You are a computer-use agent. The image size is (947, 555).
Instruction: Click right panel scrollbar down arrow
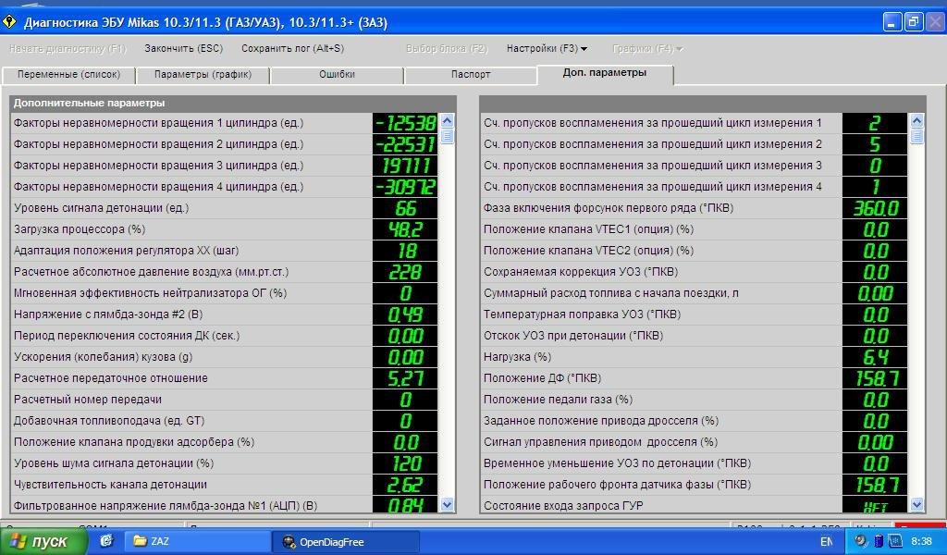[x=916, y=504]
